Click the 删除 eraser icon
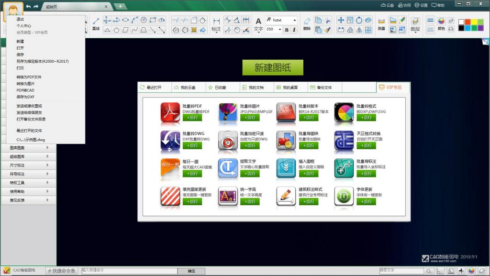Screen dimensions: 490x276 click(307, 24)
